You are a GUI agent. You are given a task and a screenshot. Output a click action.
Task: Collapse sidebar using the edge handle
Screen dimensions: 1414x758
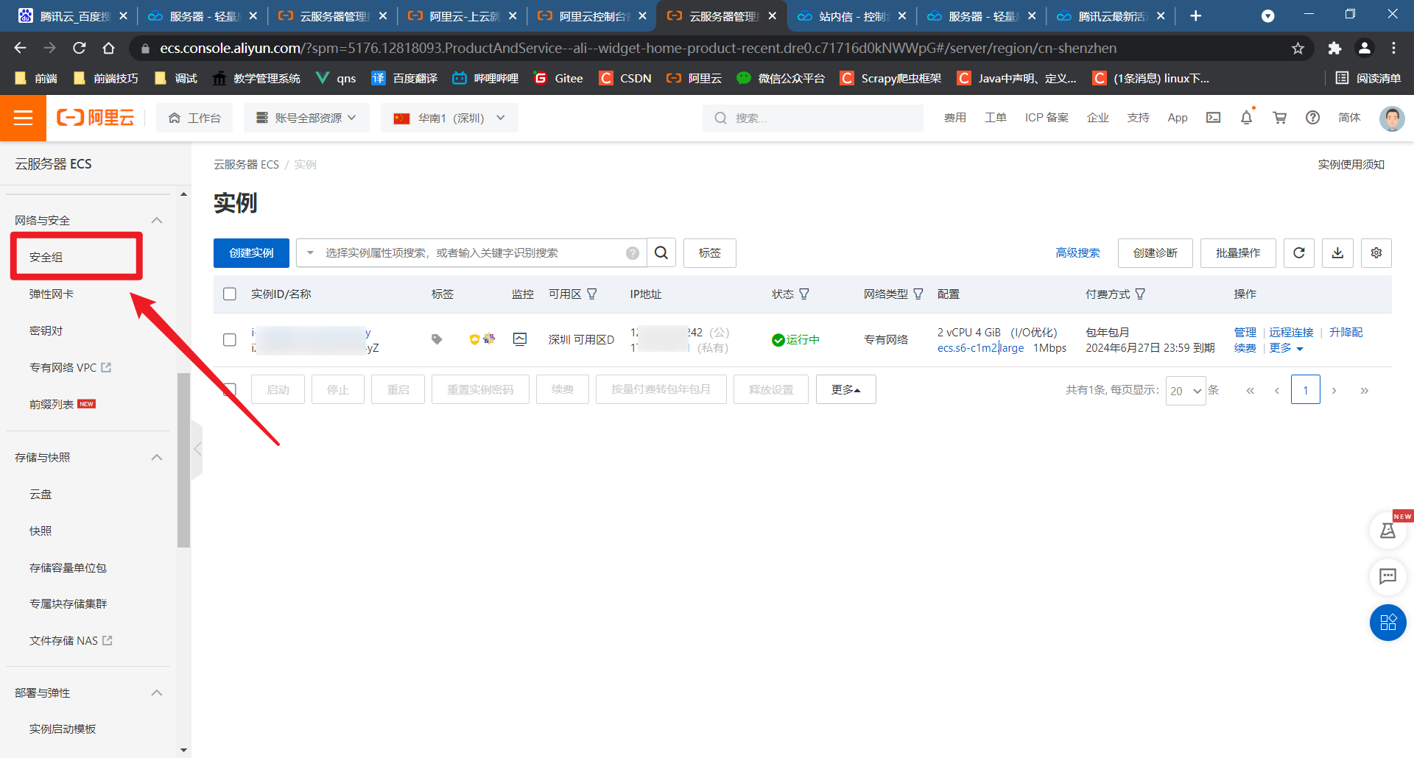click(197, 450)
